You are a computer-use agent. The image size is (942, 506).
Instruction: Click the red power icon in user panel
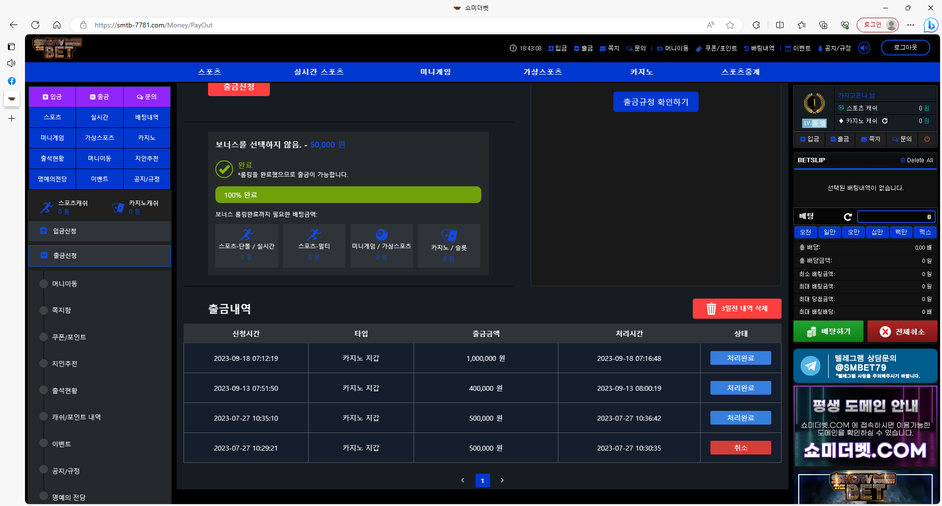pyautogui.click(x=927, y=139)
